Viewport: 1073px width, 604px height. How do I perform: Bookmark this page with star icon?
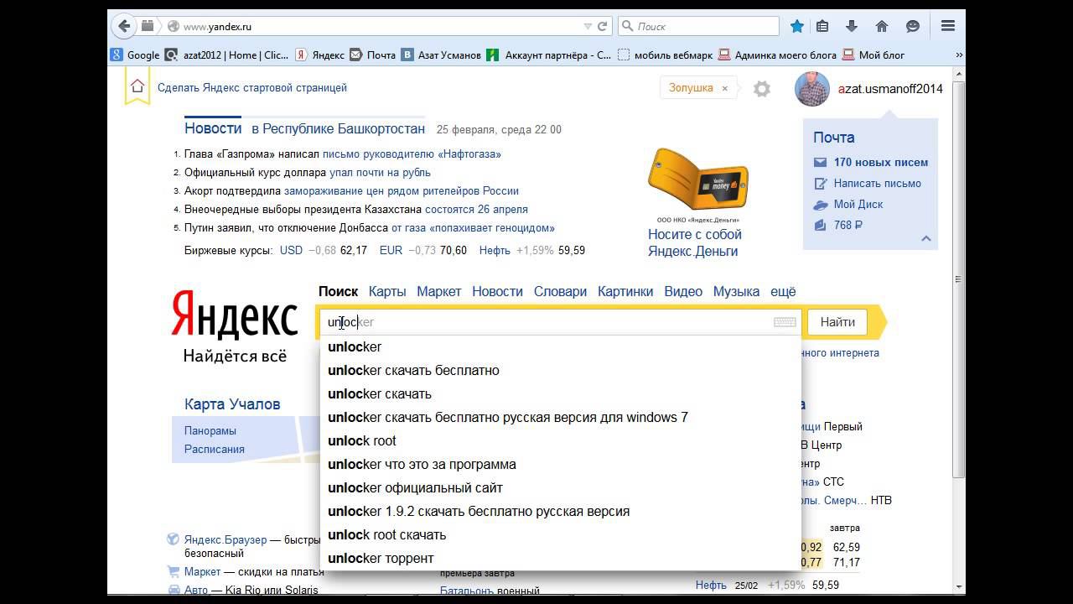797,26
